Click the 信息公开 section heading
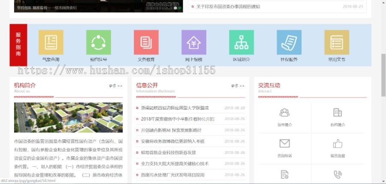 (x=147, y=85)
